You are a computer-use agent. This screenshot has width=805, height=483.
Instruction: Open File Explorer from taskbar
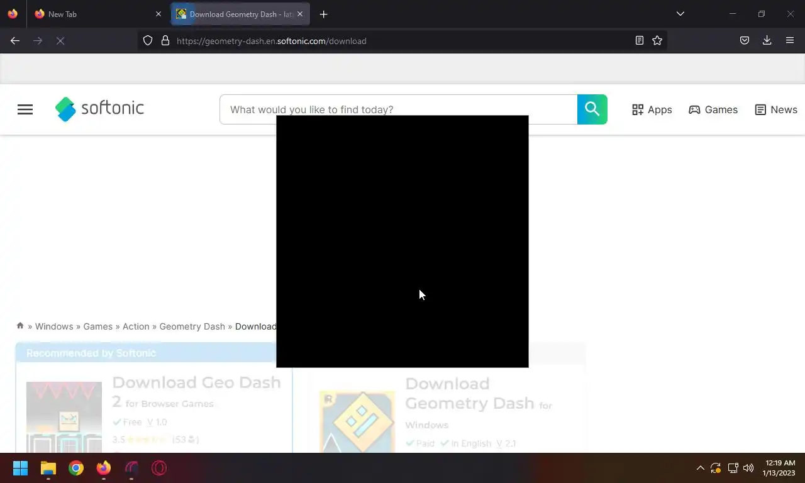point(48,468)
